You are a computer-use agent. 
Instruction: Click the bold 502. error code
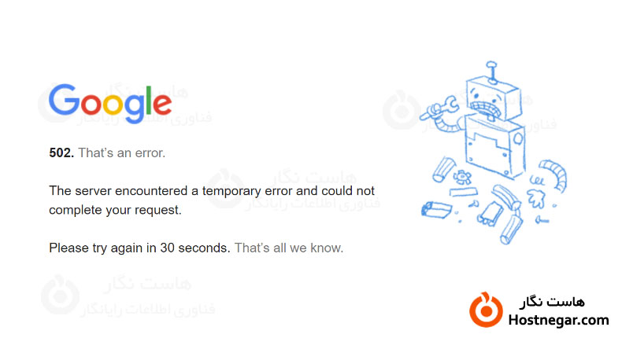[61, 153]
